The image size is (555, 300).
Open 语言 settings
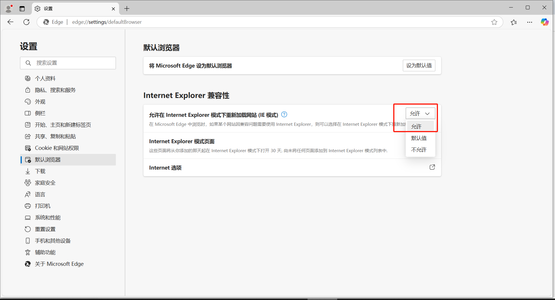(68, 194)
